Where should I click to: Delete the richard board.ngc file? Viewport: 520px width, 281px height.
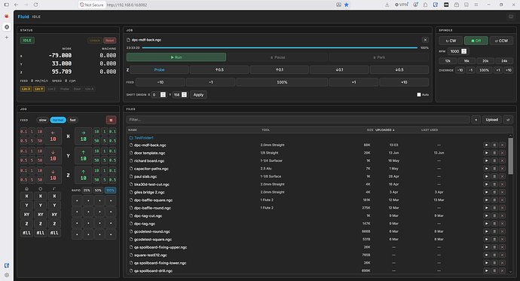tap(502, 160)
